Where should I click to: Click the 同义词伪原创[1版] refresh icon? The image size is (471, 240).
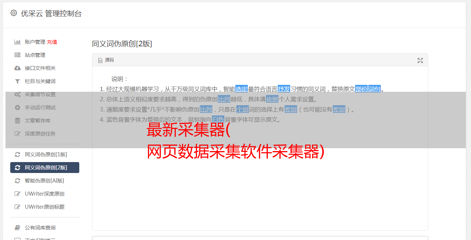(17, 154)
